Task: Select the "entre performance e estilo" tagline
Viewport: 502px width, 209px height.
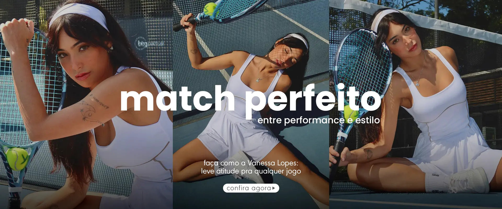Action: tap(318, 120)
